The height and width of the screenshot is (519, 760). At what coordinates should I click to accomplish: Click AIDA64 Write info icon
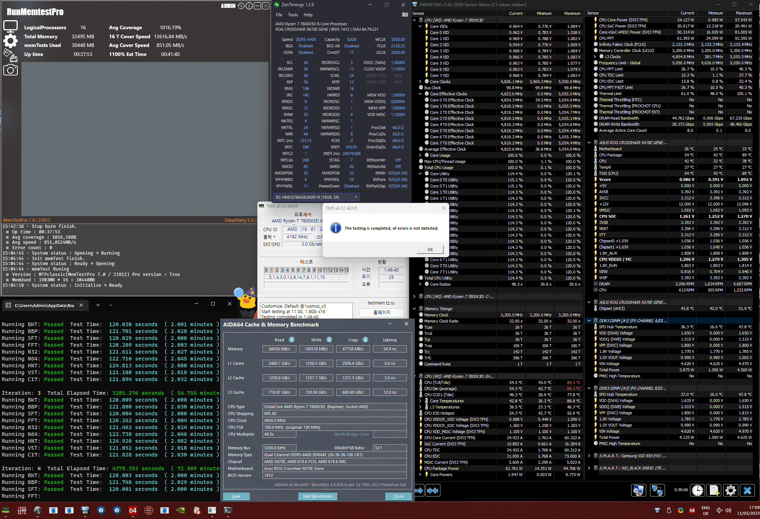[x=329, y=339]
